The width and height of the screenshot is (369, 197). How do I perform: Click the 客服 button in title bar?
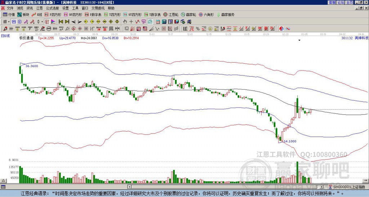point(332,3)
